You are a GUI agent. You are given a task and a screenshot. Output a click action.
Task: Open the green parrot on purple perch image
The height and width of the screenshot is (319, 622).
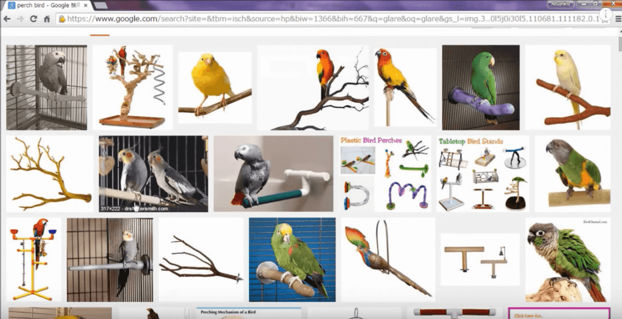point(480,87)
